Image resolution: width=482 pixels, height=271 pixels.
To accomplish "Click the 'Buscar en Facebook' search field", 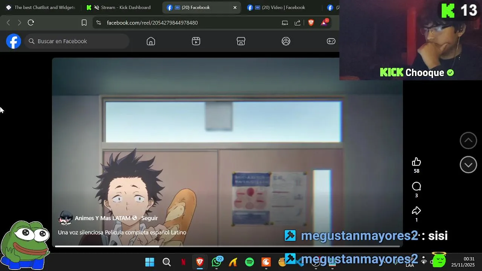I will pos(77,41).
